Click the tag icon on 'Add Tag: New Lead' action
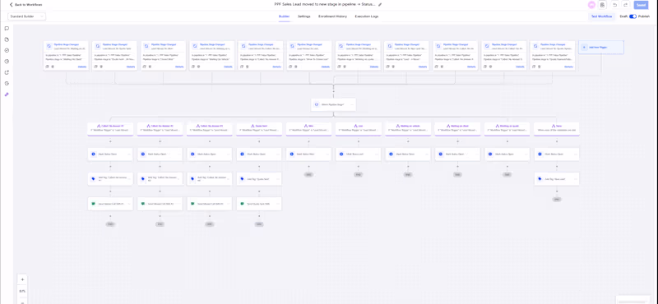The image size is (658, 304). pyautogui.click(x=540, y=179)
